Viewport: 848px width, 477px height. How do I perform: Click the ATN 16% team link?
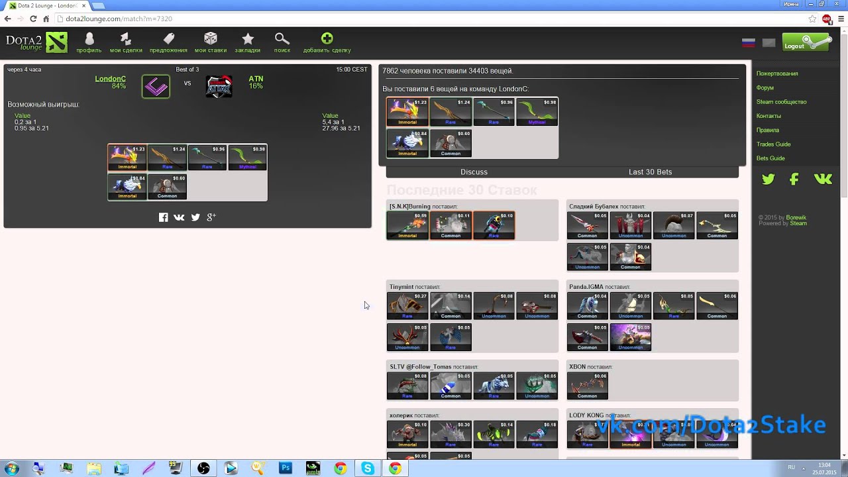pos(256,82)
